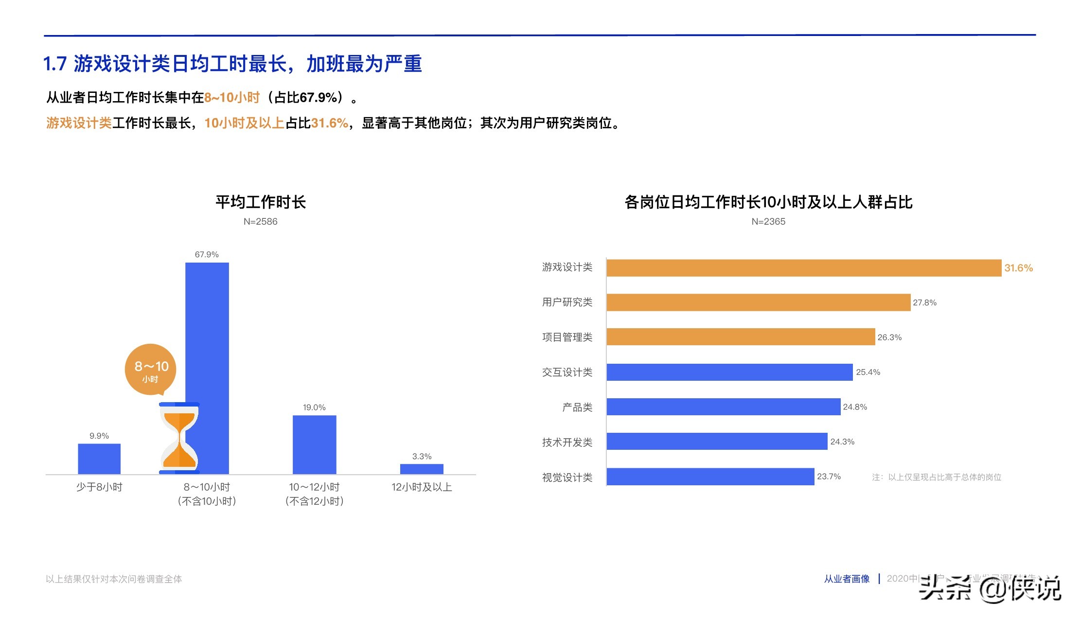Click the orange '8~10小时' speech bubble
This screenshot has width=1080, height=620.
click(x=151, y=370)
